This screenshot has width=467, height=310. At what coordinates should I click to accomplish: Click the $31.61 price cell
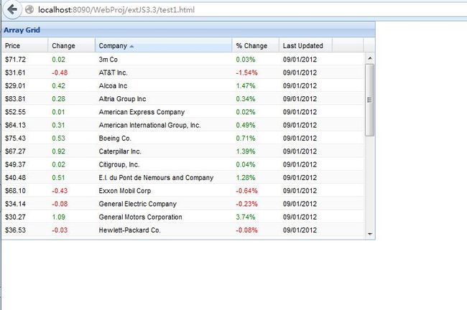coord(15,72)
